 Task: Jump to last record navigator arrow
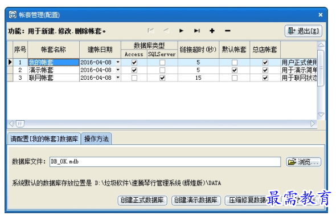197,31
